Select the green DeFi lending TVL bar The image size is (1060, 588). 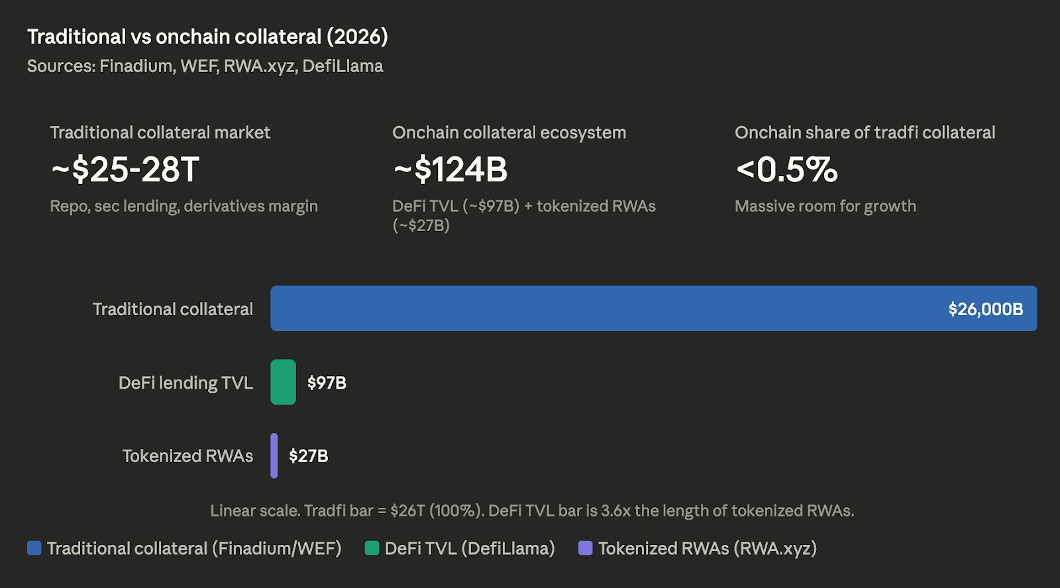coord(283,382)
